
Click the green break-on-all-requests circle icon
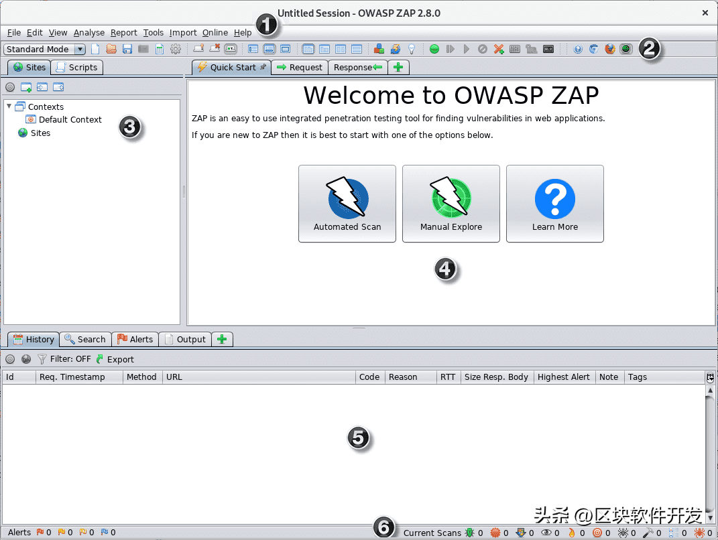click(434, 49)
